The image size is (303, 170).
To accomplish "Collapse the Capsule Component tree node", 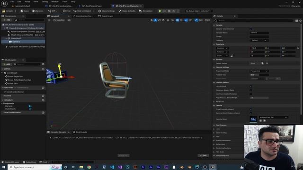I will [x=5, y=28].
